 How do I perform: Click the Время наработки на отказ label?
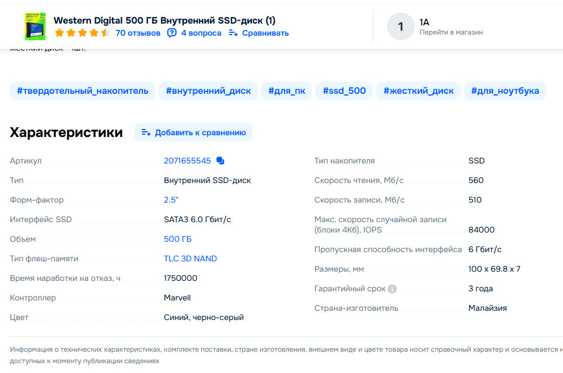coord(65,279)
